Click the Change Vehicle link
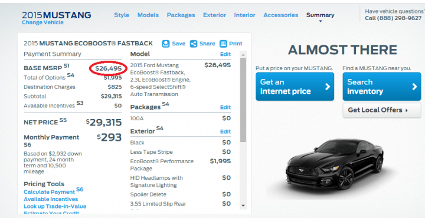The image size is (425, 218). pyautogui.click(x=43, y=22)
